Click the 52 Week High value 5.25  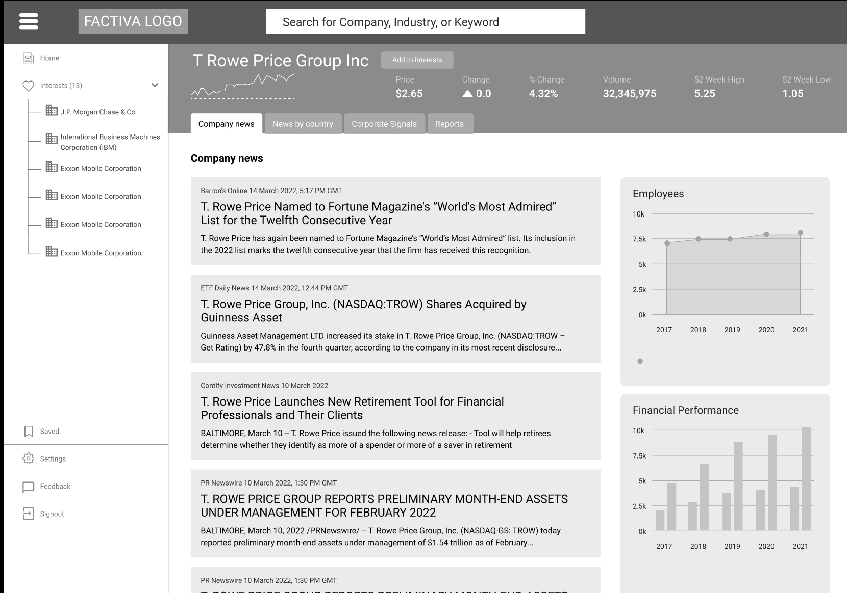tap(705, 94)
